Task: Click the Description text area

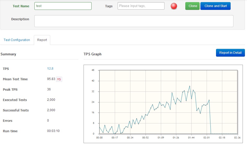Action: pos(134,21)
